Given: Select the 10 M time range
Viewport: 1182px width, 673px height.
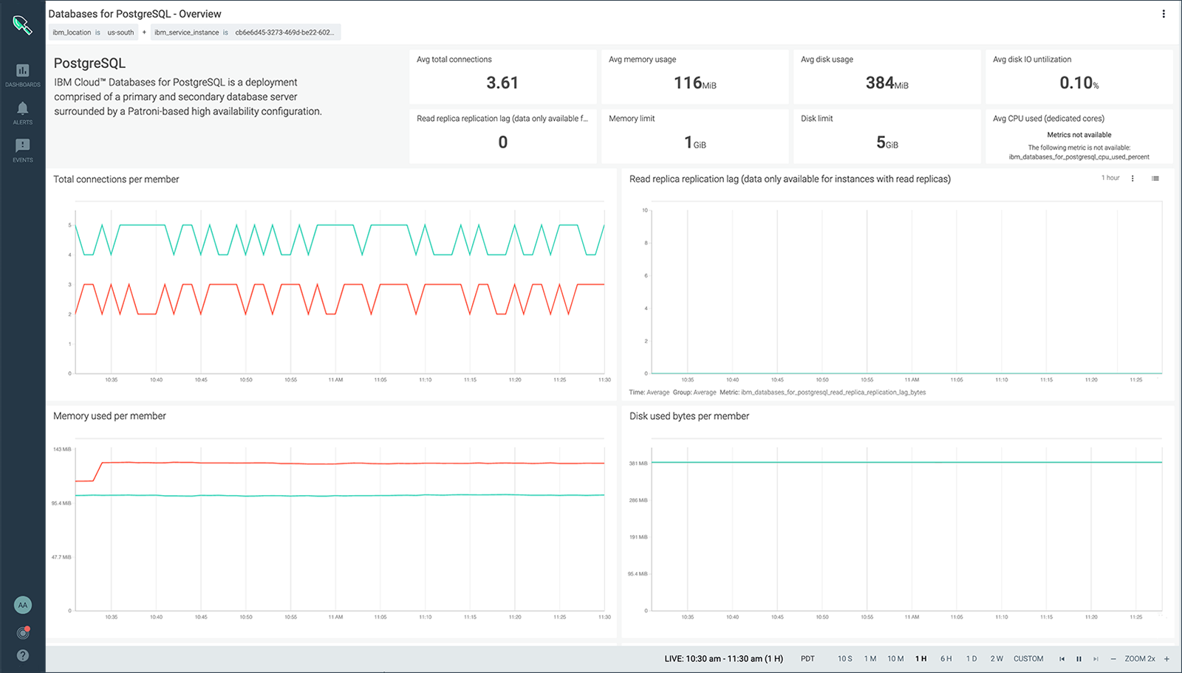Looking at the screenshot, I should point(895,659).
